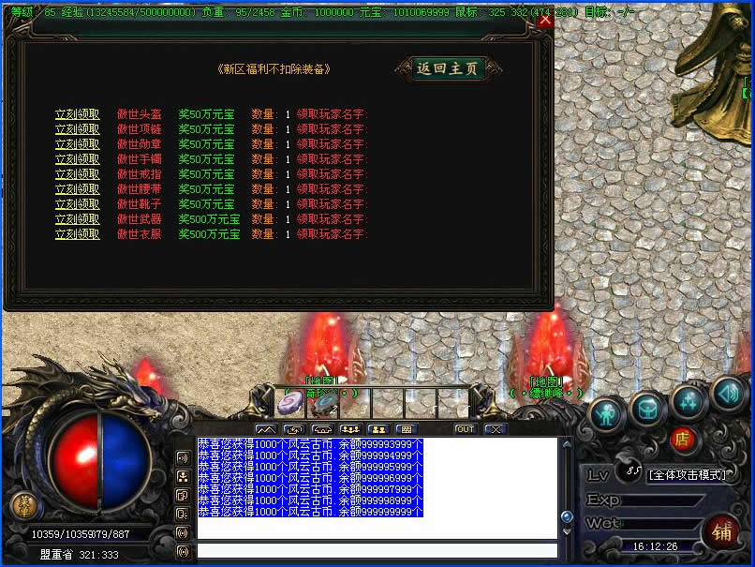
Task: Claim 傲世勋章 via 立刻领取 link
Action: 77,144
